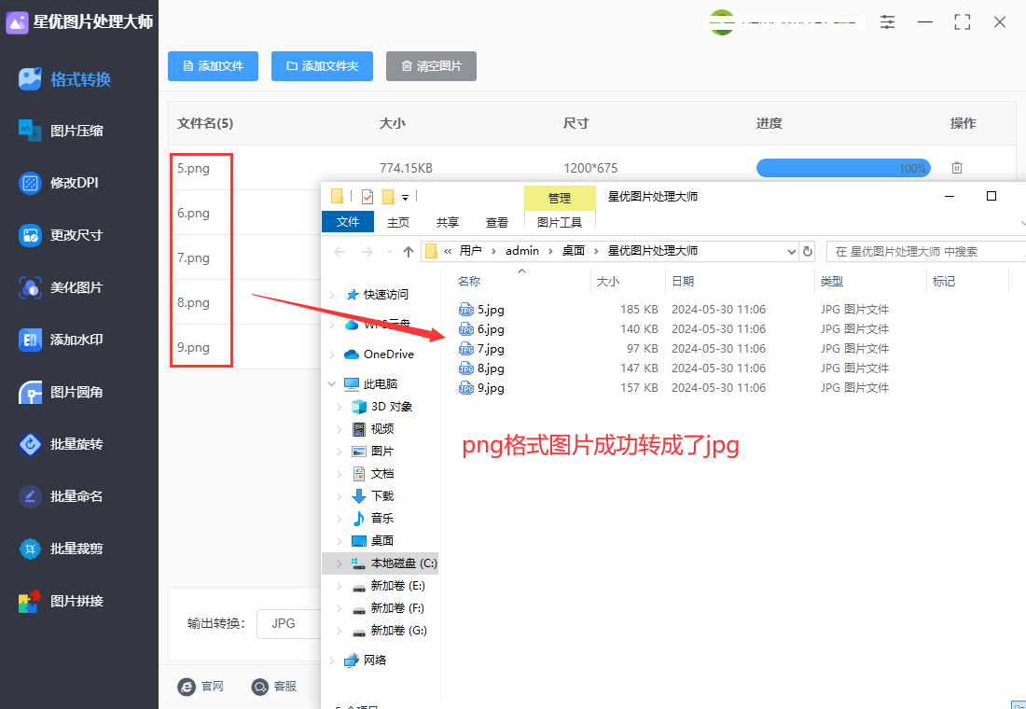Image resolution: width=1026 pixels, height=709 pixels.
Task: Select the 6.jpg file name
Action: [491, 328]
